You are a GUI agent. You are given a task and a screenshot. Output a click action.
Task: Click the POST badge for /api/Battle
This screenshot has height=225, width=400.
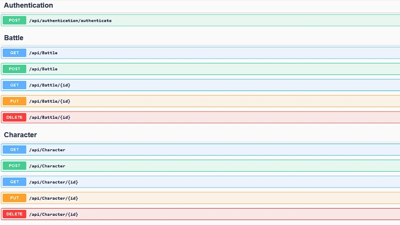pyautogui.click(x=15, y=69)
